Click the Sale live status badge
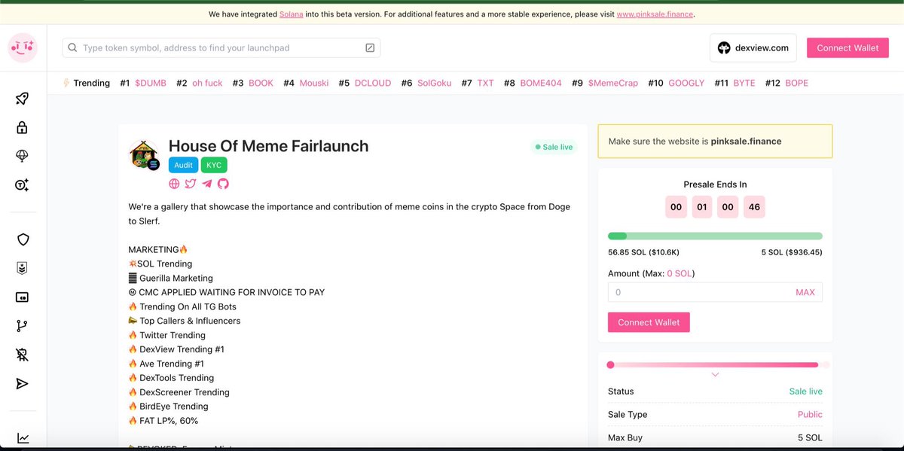Screen dimensions: 904x451 tap(554, 148)
